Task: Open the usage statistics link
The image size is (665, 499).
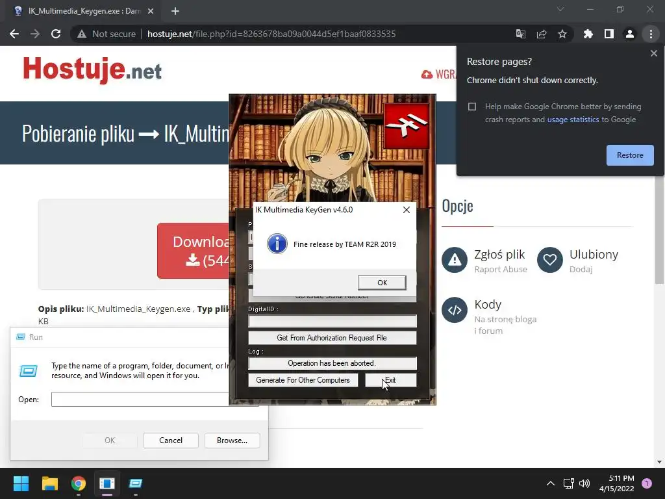Action: pyautogui.click(x=573, y=120)
